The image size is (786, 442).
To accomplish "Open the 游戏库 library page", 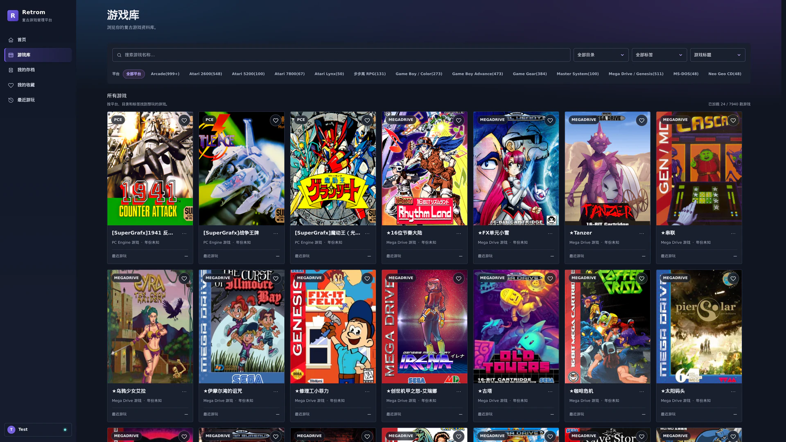I will pos(38,55).
